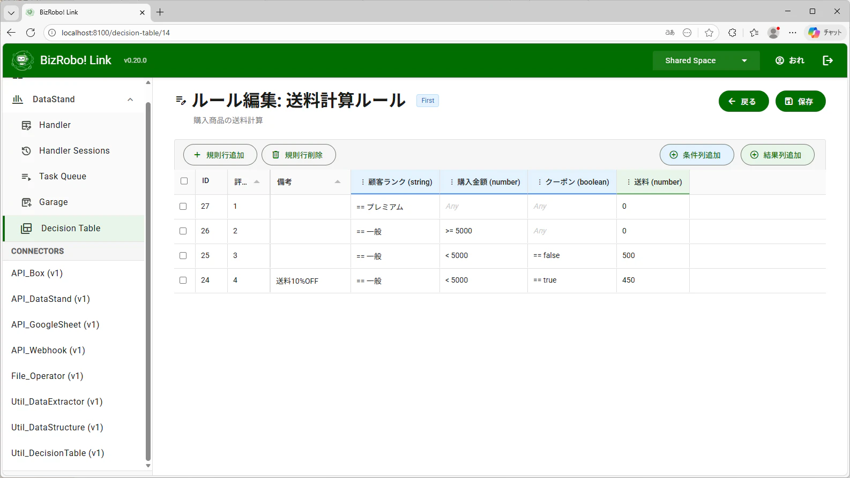Click the 送料10%OFF remark cell
This screenshot has height=478, width=850.
(x=310, y=280)
